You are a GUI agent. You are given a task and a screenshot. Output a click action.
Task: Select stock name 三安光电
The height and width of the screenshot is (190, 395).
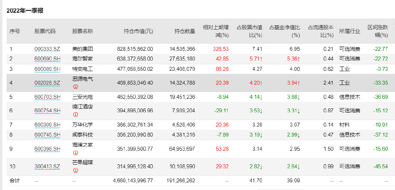83,97
